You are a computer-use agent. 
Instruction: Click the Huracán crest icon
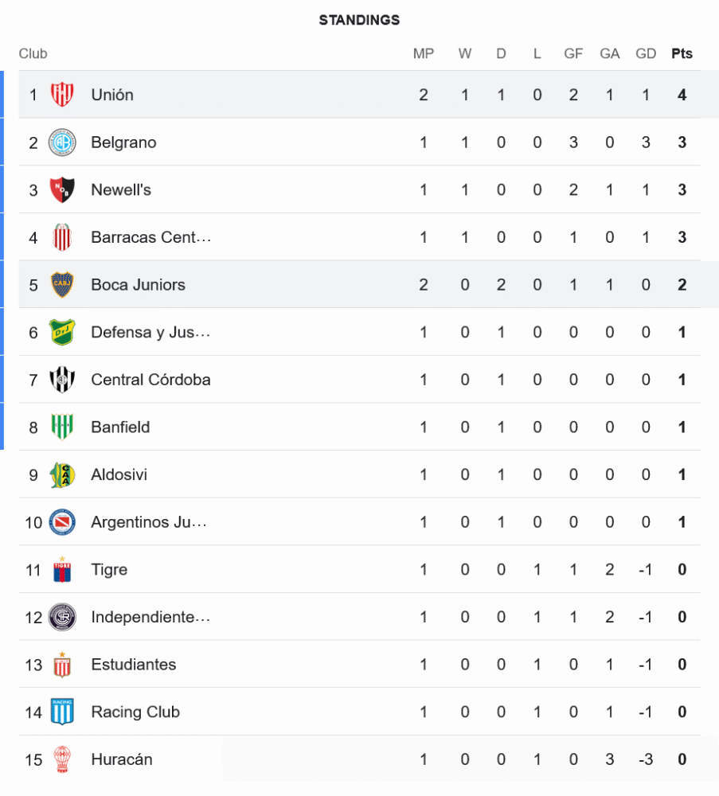pyautogui.click(x=62, y=759)
